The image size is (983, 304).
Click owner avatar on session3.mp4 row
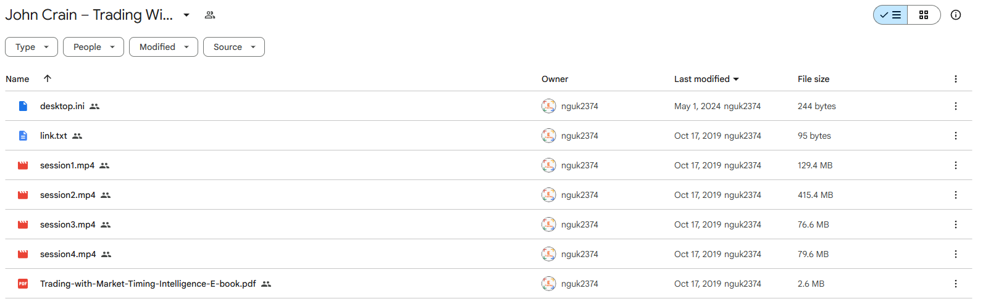click(x=548, y=224)
